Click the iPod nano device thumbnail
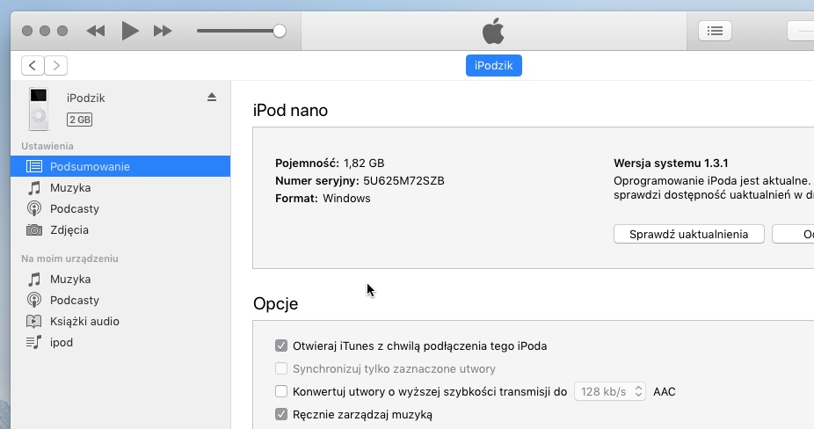The height and width of the screenshot is (429, 814). coord(39,109)
